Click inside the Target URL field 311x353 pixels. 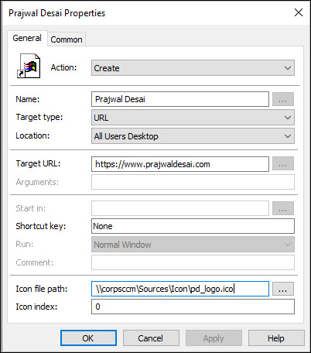pyautogui.click(x=180, y=164)
